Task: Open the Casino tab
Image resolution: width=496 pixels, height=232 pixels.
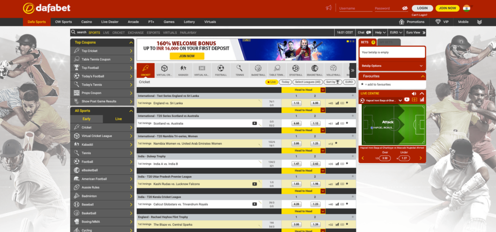Action: pos(86,22)
